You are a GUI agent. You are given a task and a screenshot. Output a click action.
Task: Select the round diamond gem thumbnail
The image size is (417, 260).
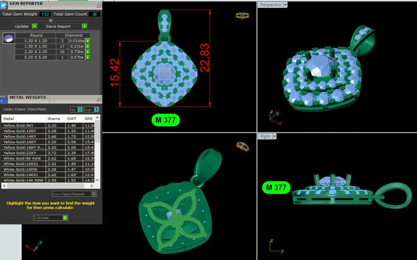9,38
